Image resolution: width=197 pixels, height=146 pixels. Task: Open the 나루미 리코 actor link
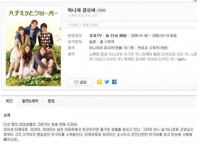(x=98, y=54)
